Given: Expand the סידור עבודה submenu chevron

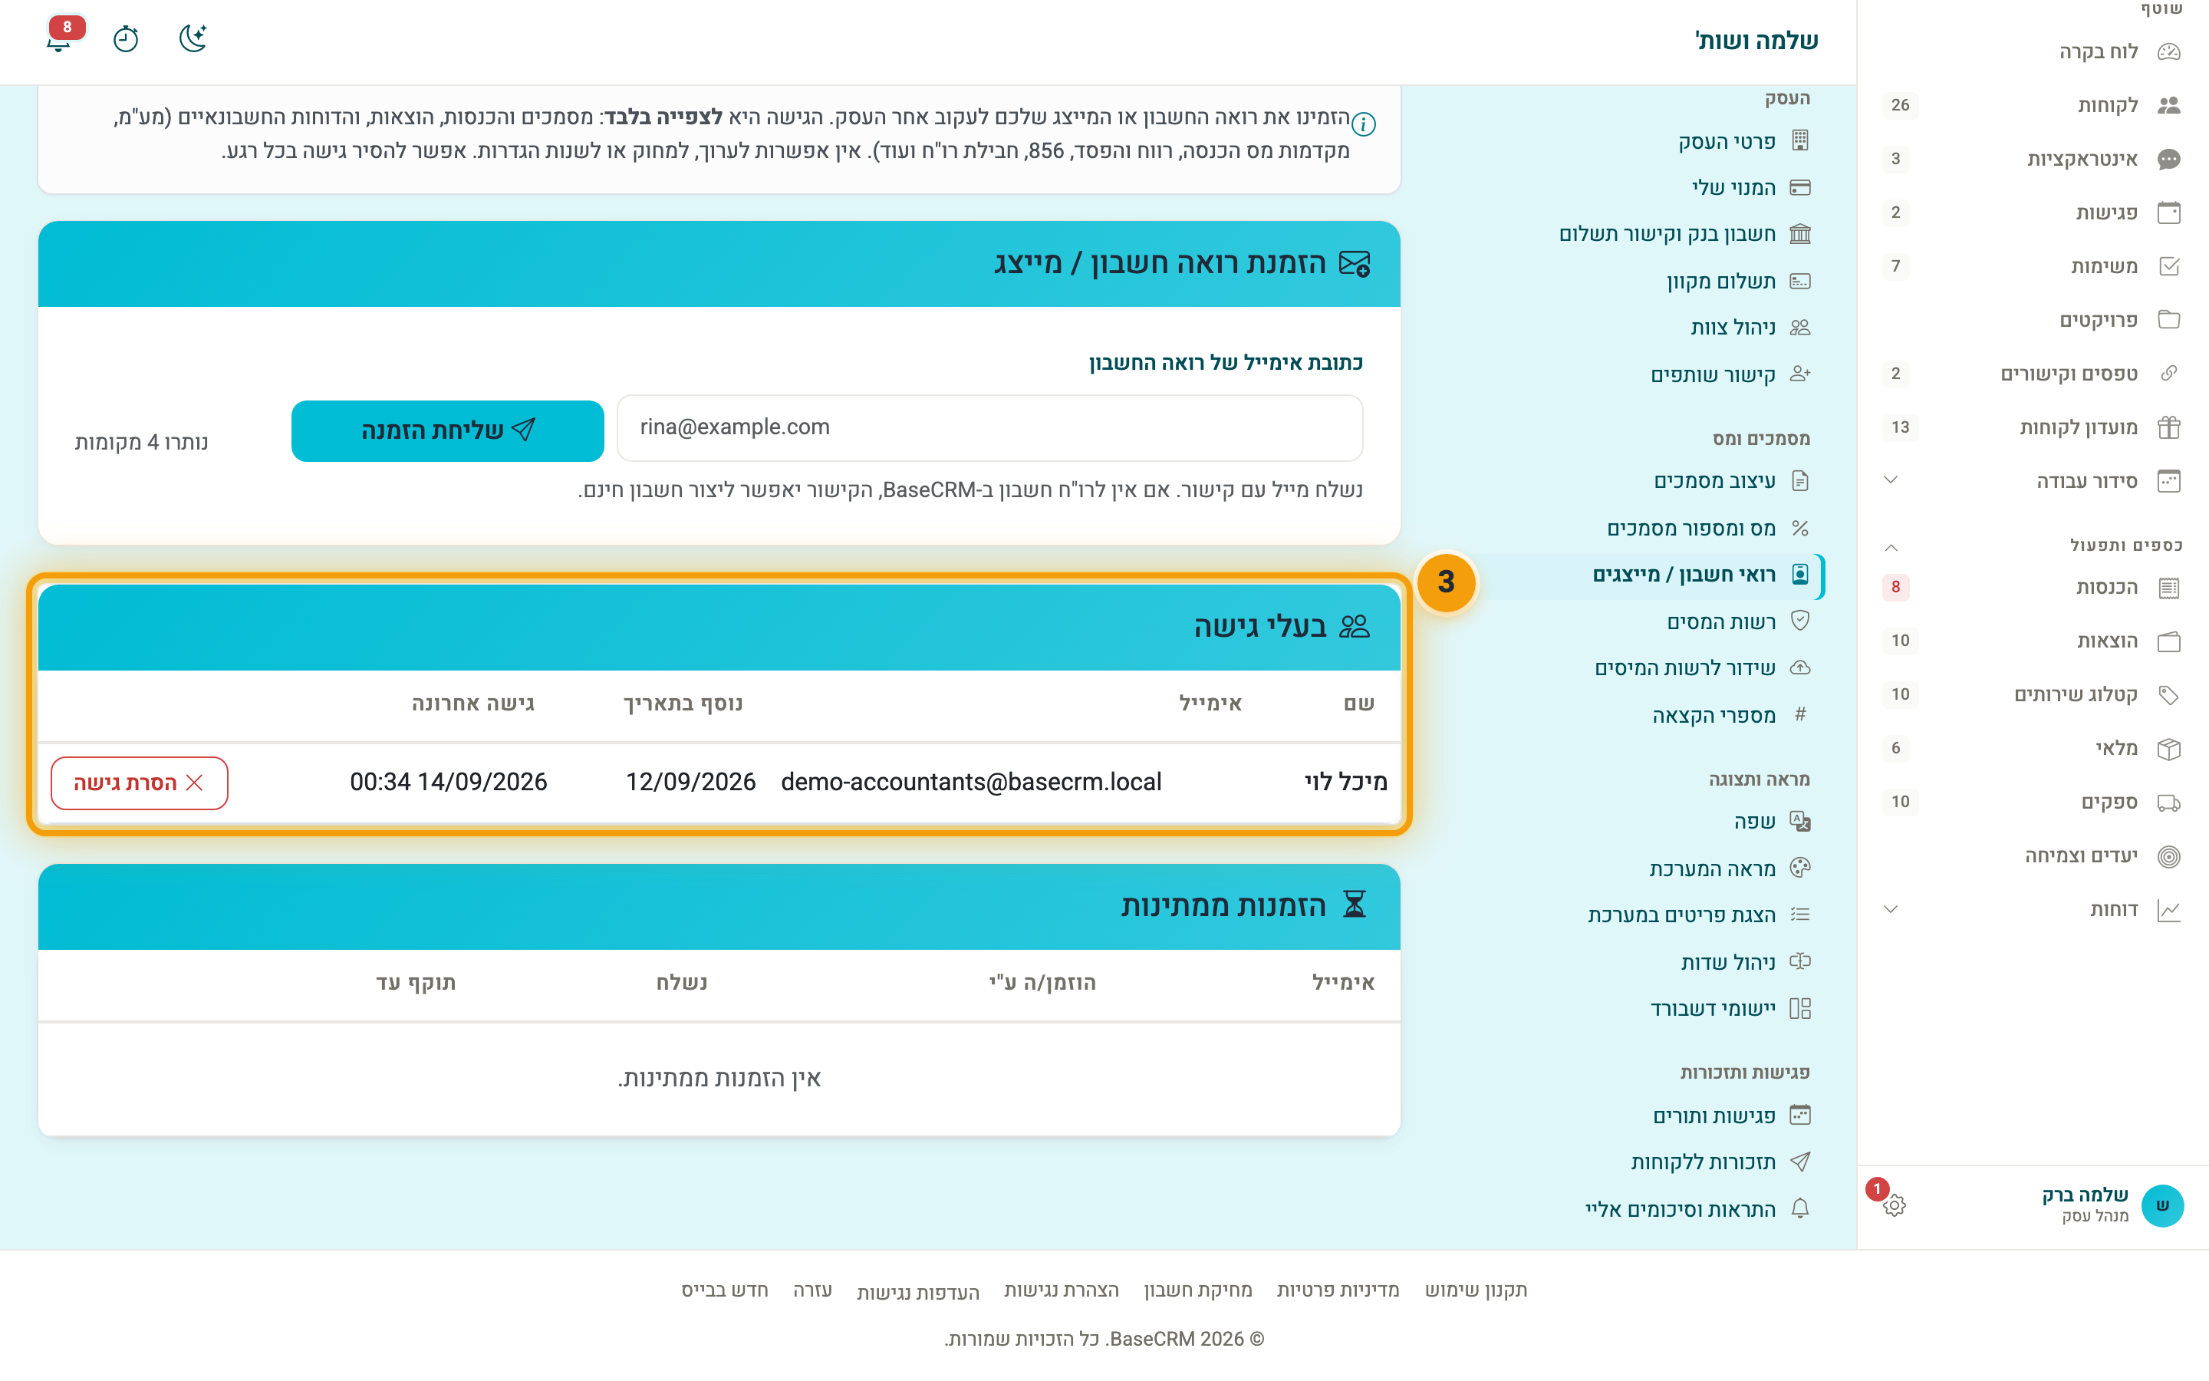Looking at the screenshot, I should [1891, 480].
